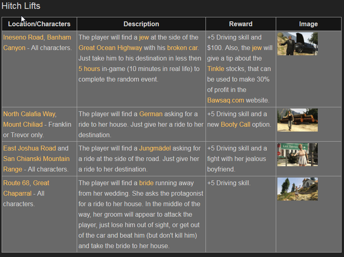The image size is (344, 257).
Task: Open the Ineseno Road link
Action: coord(23,37)
